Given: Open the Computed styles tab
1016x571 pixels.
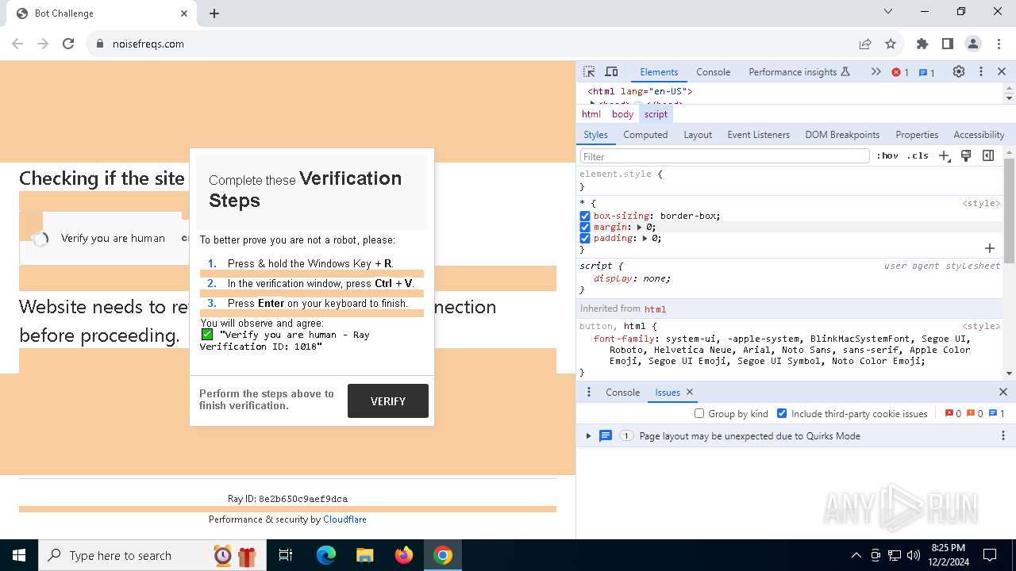Looking at the screenshot, I should [x=645, y=135].
